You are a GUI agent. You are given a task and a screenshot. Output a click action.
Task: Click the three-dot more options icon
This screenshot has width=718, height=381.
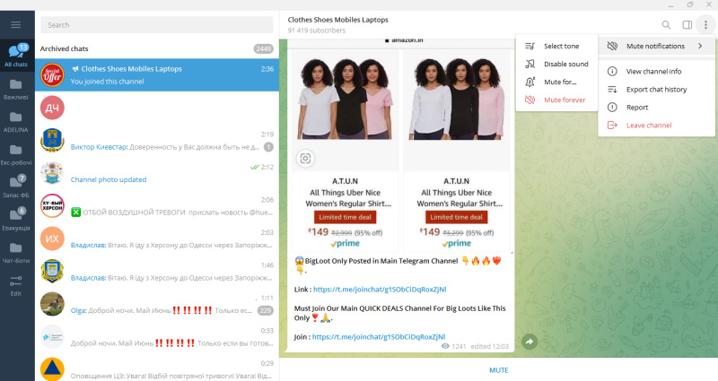pyautogui.click(x=705, y=25)
